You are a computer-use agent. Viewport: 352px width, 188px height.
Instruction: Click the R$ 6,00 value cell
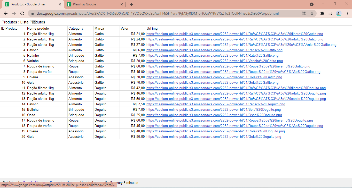133,50
